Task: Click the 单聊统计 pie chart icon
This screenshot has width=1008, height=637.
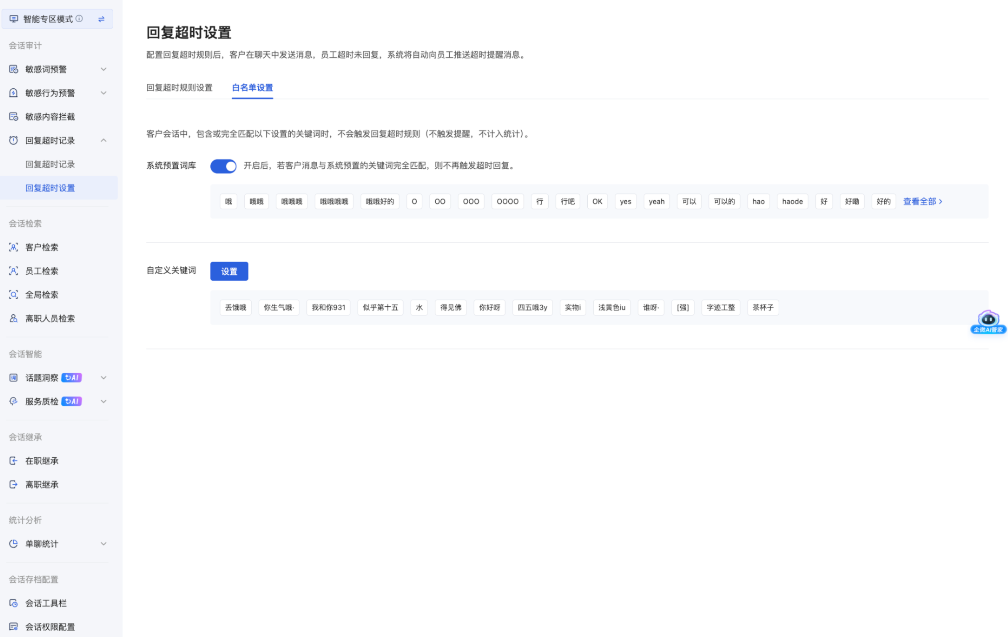Action: click(13, 544)
